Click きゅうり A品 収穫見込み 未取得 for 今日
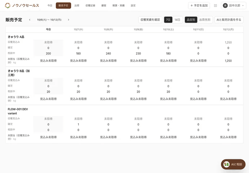Image resolution: width=249 pixels, height=173 pixels. pyautogui.click(x=48, y=43)
